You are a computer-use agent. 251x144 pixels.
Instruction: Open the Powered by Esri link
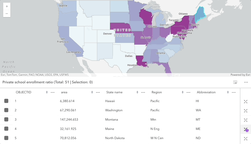click(x=240, y=75)
